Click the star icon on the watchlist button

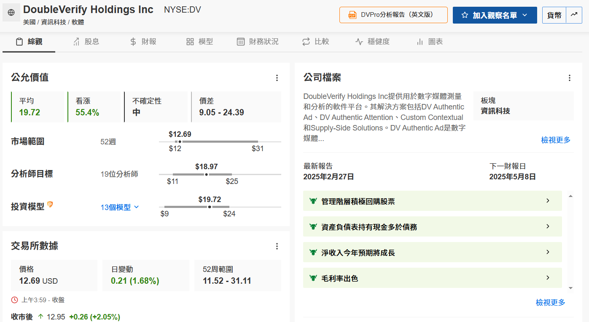click(465, 15)
